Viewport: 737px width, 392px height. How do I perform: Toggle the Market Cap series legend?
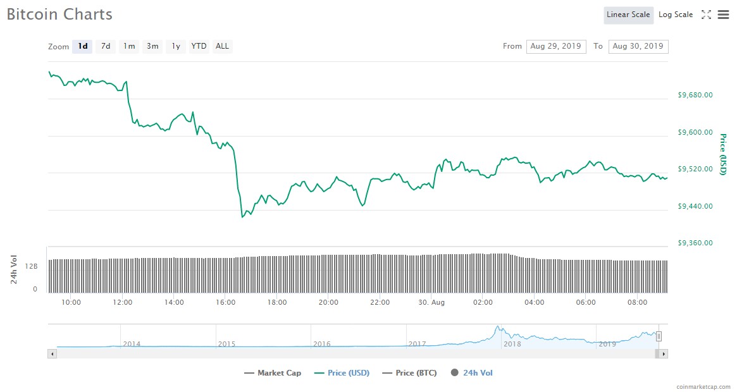(273, 373)
